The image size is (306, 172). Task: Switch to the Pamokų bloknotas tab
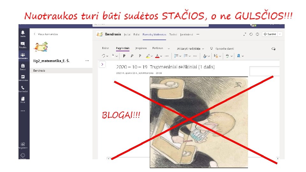pyautogui.click(x=154, y=34)
